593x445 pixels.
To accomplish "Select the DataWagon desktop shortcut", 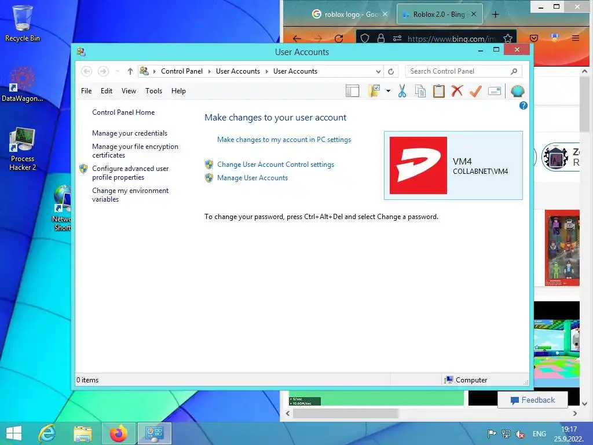I will (x=23, y=84).
